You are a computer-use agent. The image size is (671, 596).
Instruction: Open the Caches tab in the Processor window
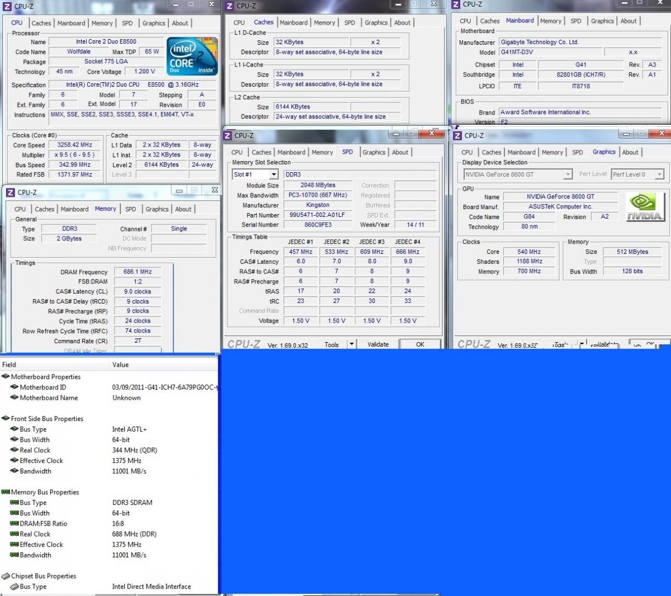[41, 23]
